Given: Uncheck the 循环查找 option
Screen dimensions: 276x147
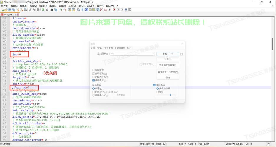Looking at the screenshot, I should [x=94, y=80].
